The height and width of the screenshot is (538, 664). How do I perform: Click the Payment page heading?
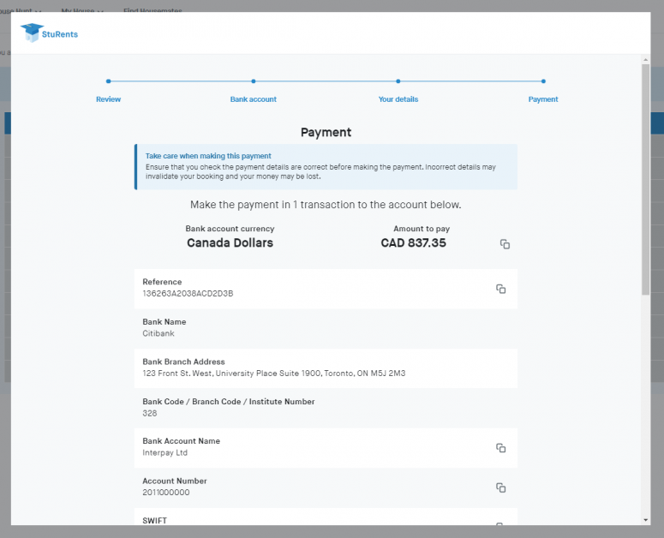326,132
